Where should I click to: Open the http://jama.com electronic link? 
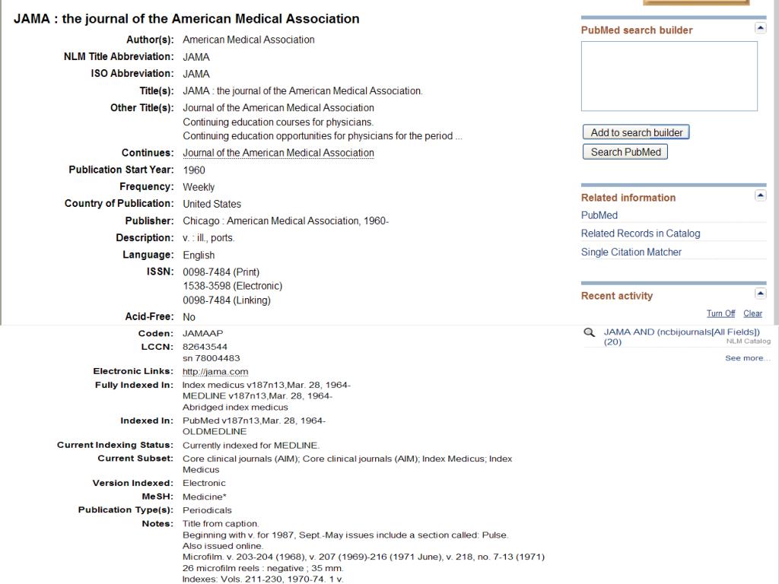(x=215, y=371)
